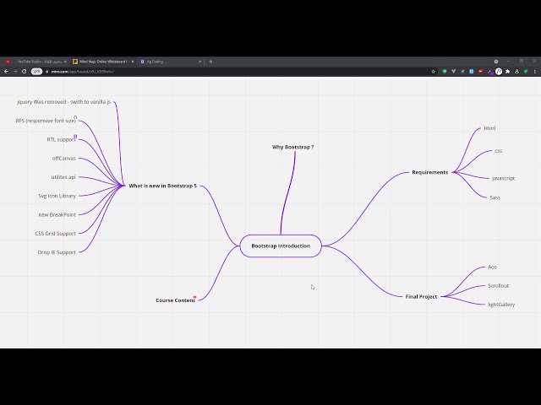The image size is (541, 405).
Task: Switch to the Ag Coding tab
Action: pos(171,62)
